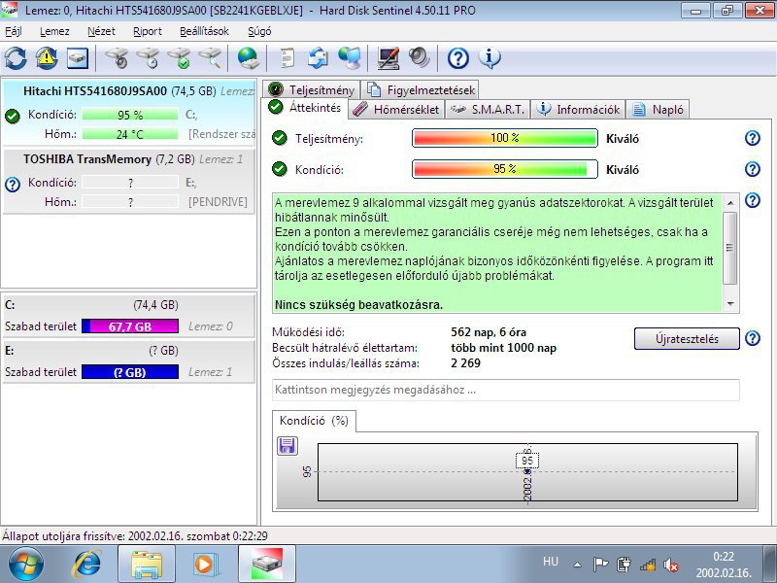Switch to the Hőmérséklet tab

pos(396,110)
